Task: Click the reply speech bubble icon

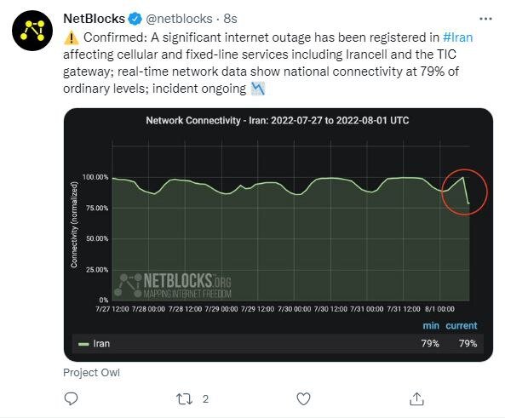Action: pos(71,398)
